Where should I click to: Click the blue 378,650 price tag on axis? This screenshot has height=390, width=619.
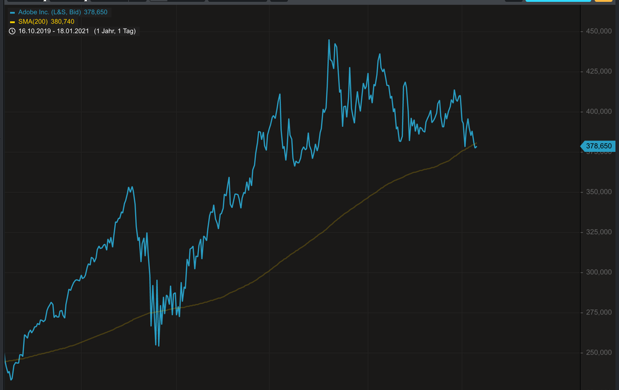[x=599, y=146]
